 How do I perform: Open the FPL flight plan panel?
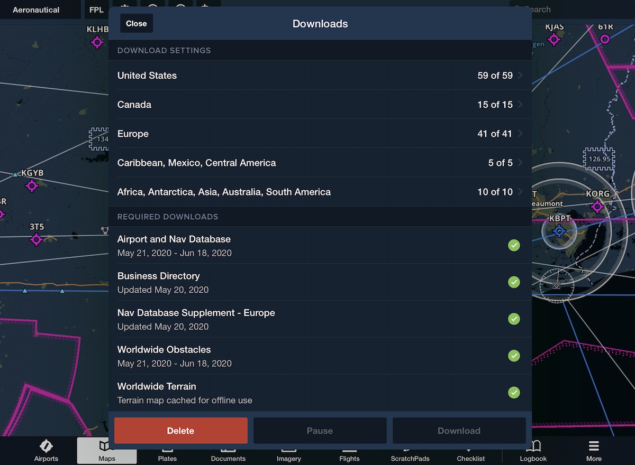coord(96,10)
